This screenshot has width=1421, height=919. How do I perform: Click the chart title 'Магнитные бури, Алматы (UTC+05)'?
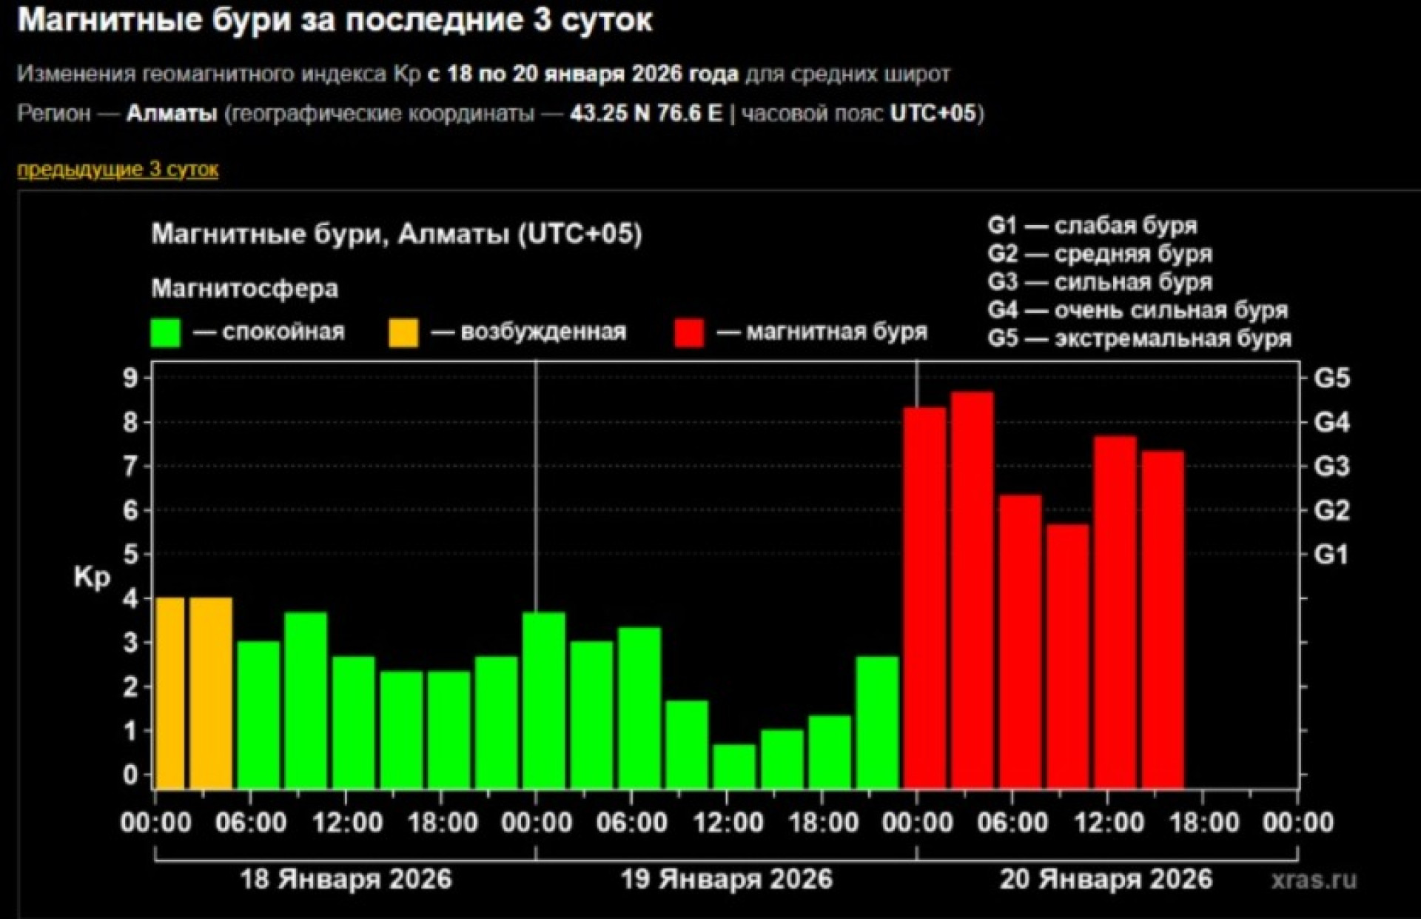click(x=397, y=234)
